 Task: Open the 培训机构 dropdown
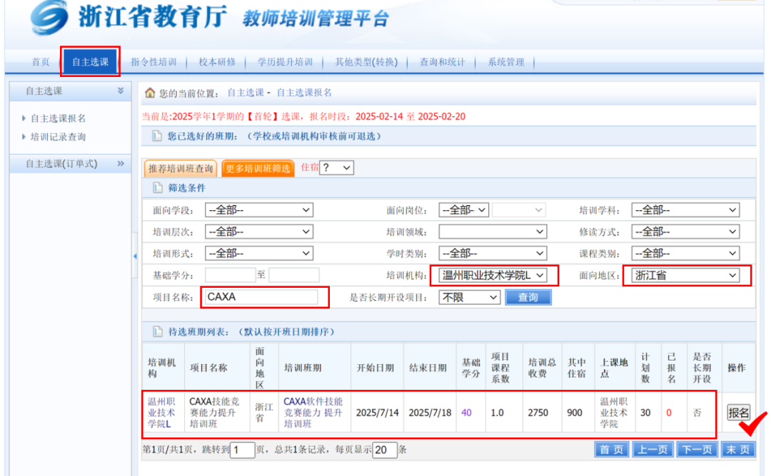coord(493,275)
